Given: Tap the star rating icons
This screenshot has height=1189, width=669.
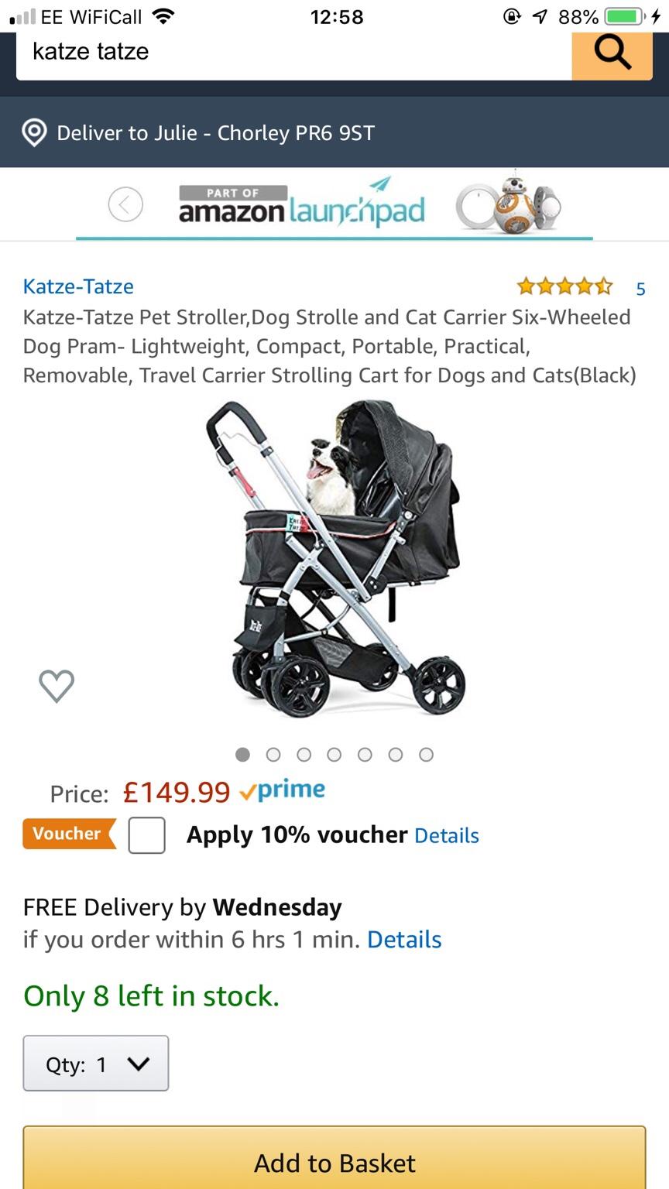Looking at the screenshot, I should click(564, 287).
